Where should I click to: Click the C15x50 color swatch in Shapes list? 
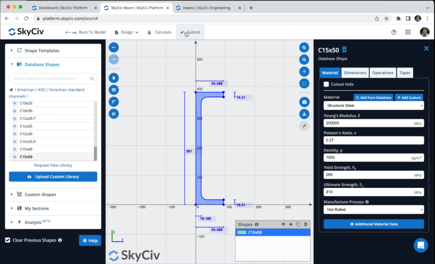pos(241,232)
